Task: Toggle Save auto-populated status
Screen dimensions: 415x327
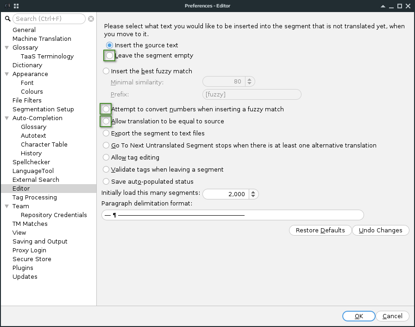Action: (107, 182)
